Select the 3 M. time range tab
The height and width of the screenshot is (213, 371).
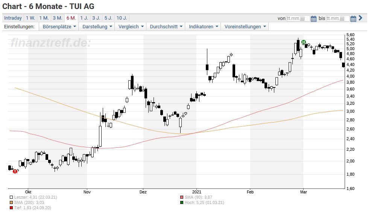tap(58, 18)
